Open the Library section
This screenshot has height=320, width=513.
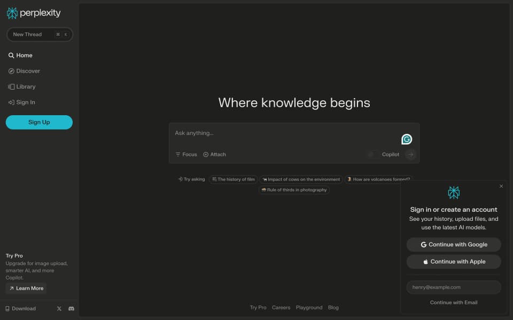coord(21,86)
